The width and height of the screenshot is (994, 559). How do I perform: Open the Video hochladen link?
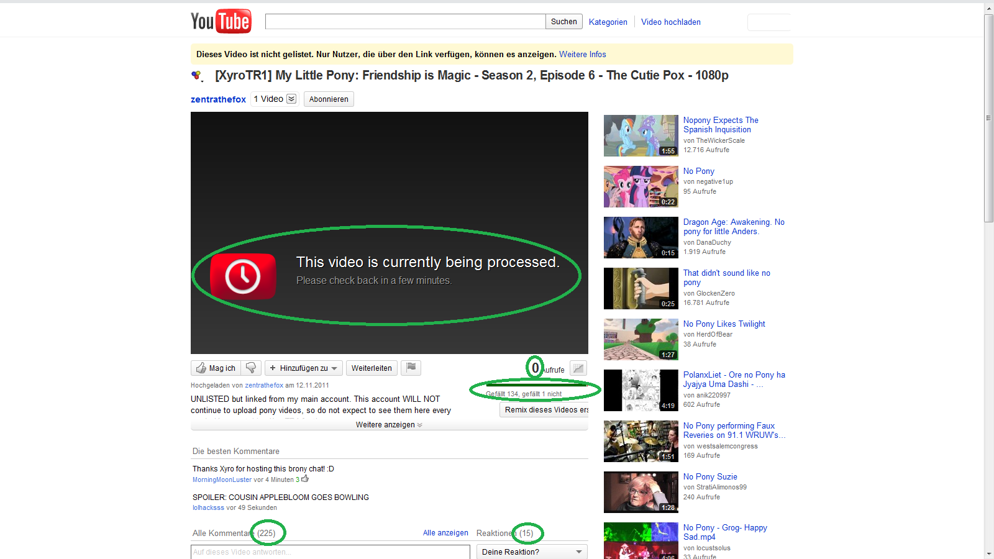(671, 22)
